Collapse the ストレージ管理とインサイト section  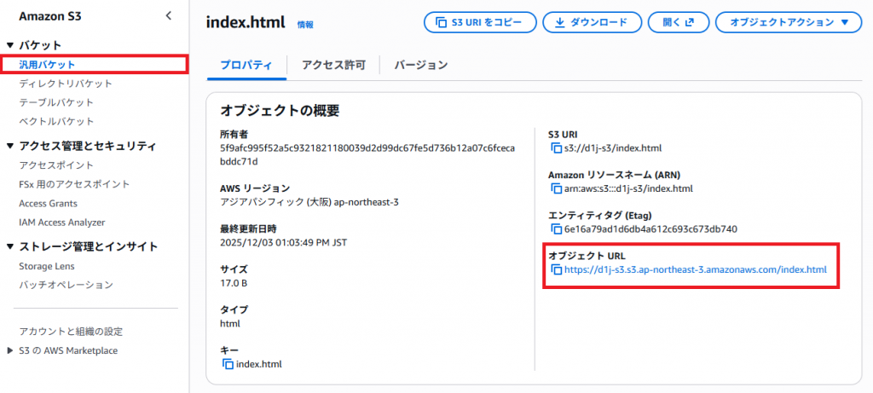pos(10,247)
